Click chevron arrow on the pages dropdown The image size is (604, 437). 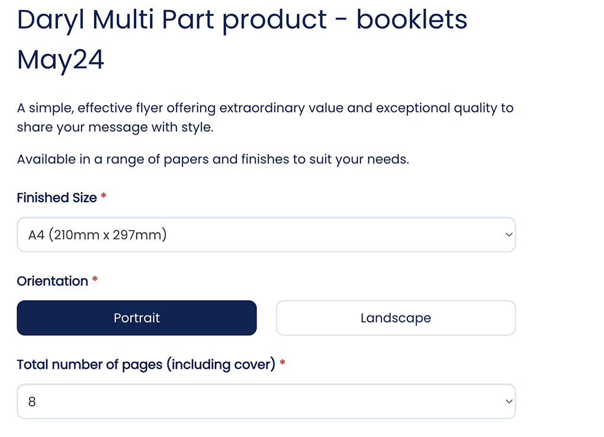(x=509, y=401)
